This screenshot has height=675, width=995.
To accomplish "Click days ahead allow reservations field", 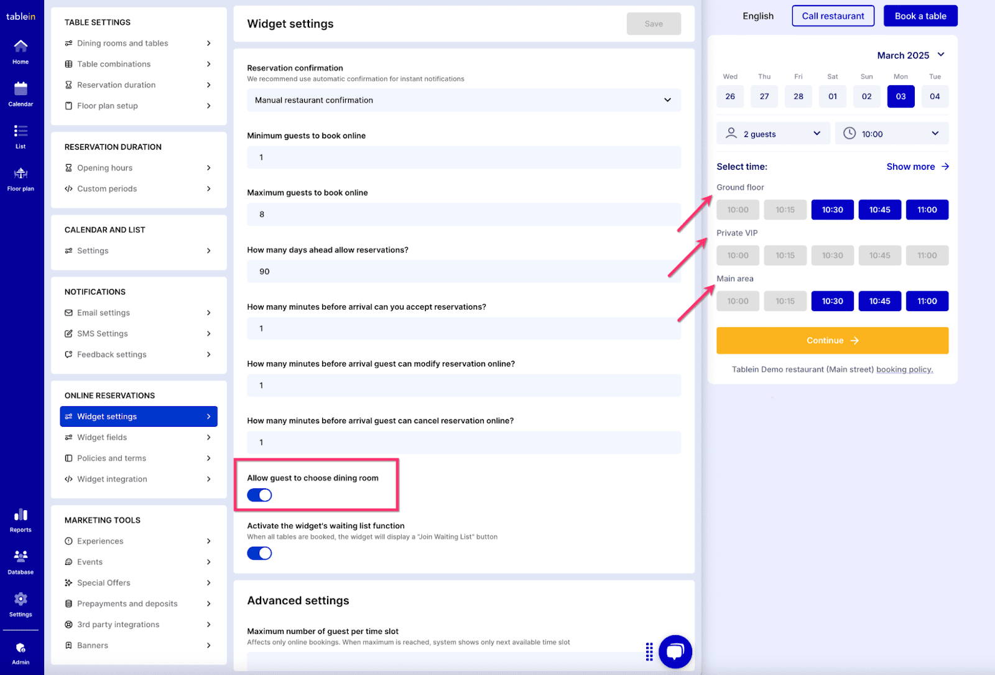I will click(464, 271).
